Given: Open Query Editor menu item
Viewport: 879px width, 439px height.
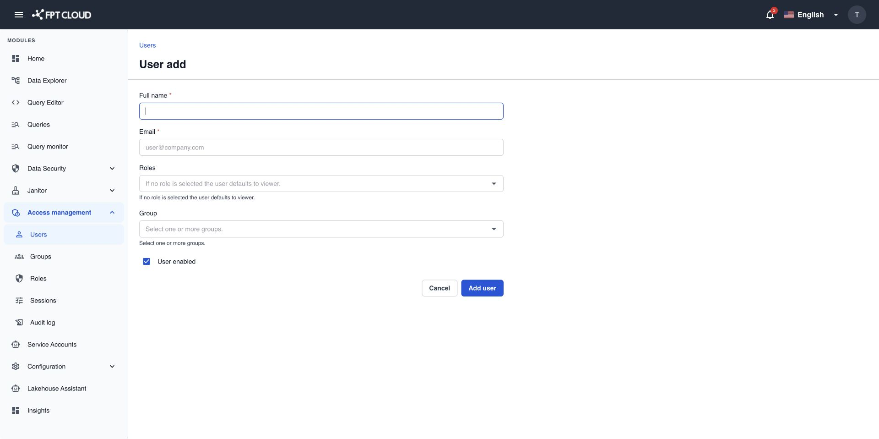Looking at the screenshot, I should 64,103.
